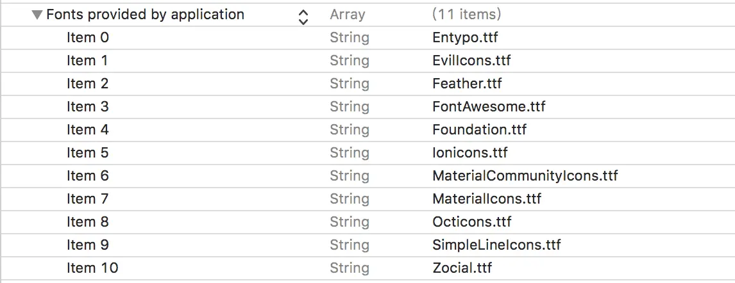Viewport: 735px width, 283px height.
Task: Click the (11 items) count value
Action: pyautogui.click(x=466, y=15)
